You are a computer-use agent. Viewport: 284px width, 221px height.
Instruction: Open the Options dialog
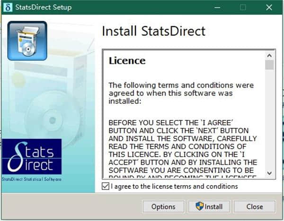(x=163, y=207)
